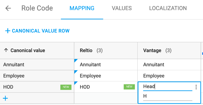This screenshot has width=203, height=105.
Task: Add a new canonical value row
Action: point(37,31)
